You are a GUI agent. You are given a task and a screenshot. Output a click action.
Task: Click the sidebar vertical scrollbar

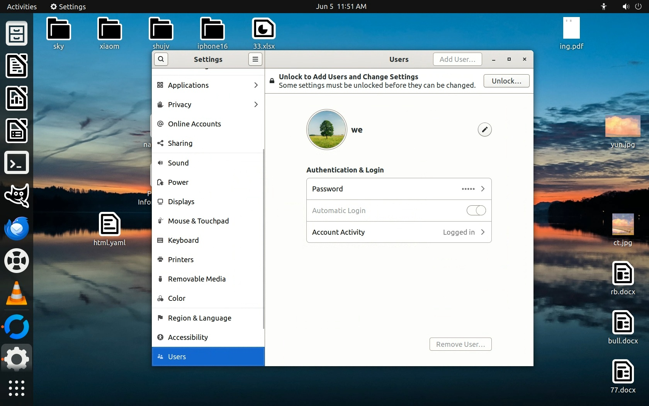(263, 239)
